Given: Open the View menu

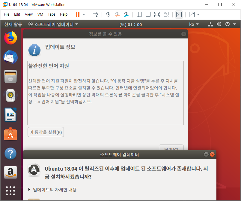Looking at the screenshot, I should (28, 14).
